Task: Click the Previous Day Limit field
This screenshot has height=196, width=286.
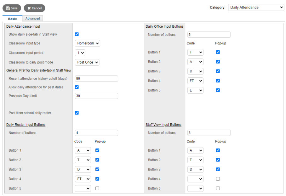Action: 96,96
